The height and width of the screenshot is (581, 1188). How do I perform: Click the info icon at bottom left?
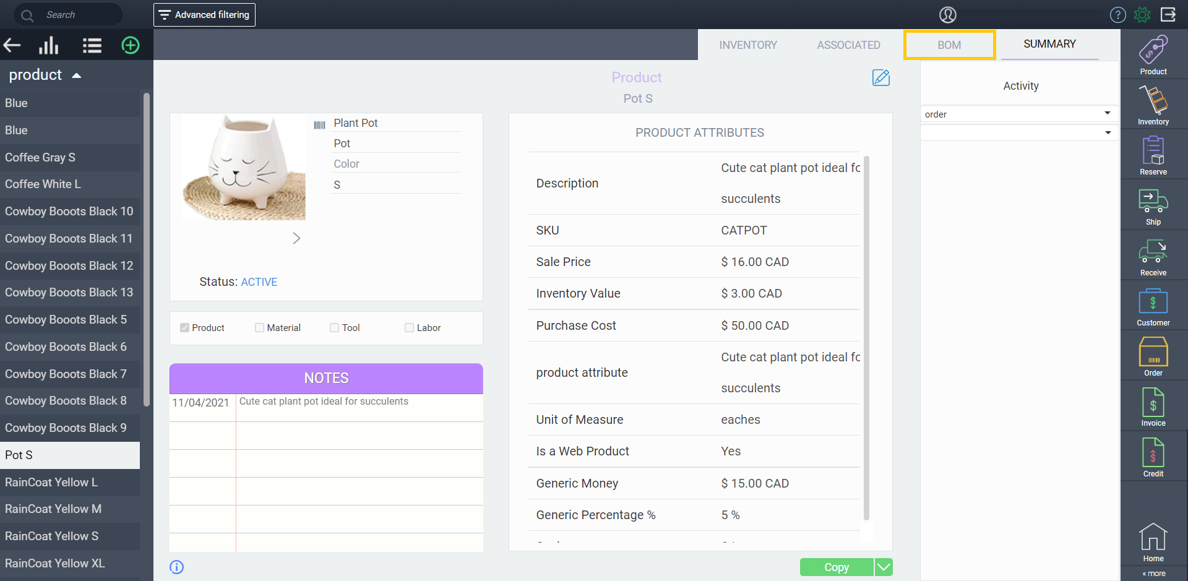pyautogui.click(x=177, y=567)
